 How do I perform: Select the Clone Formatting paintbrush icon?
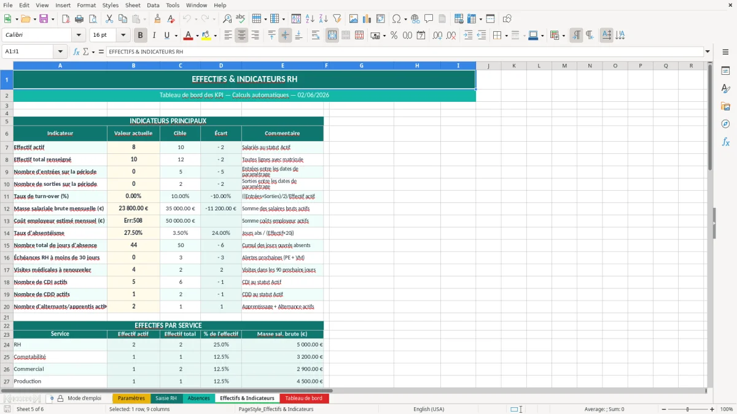(157, 19)
